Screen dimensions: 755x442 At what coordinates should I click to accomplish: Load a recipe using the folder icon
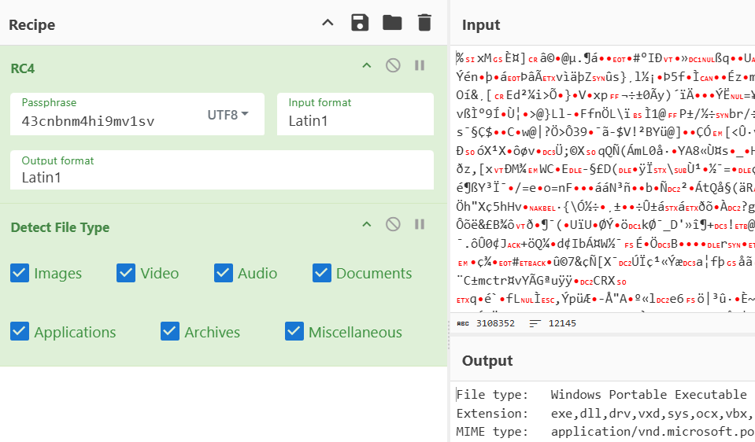(x=392, y=23)
